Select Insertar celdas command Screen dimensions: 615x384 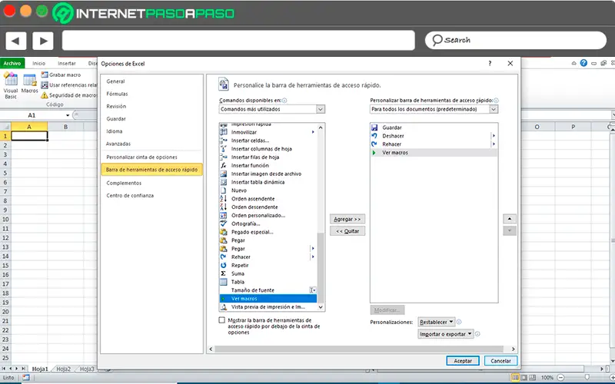click(268, 141)
